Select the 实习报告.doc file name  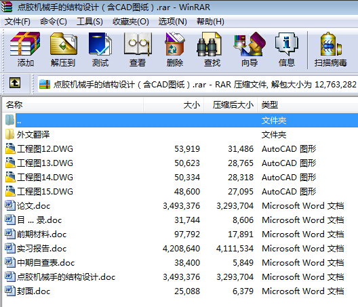[42, 248]
